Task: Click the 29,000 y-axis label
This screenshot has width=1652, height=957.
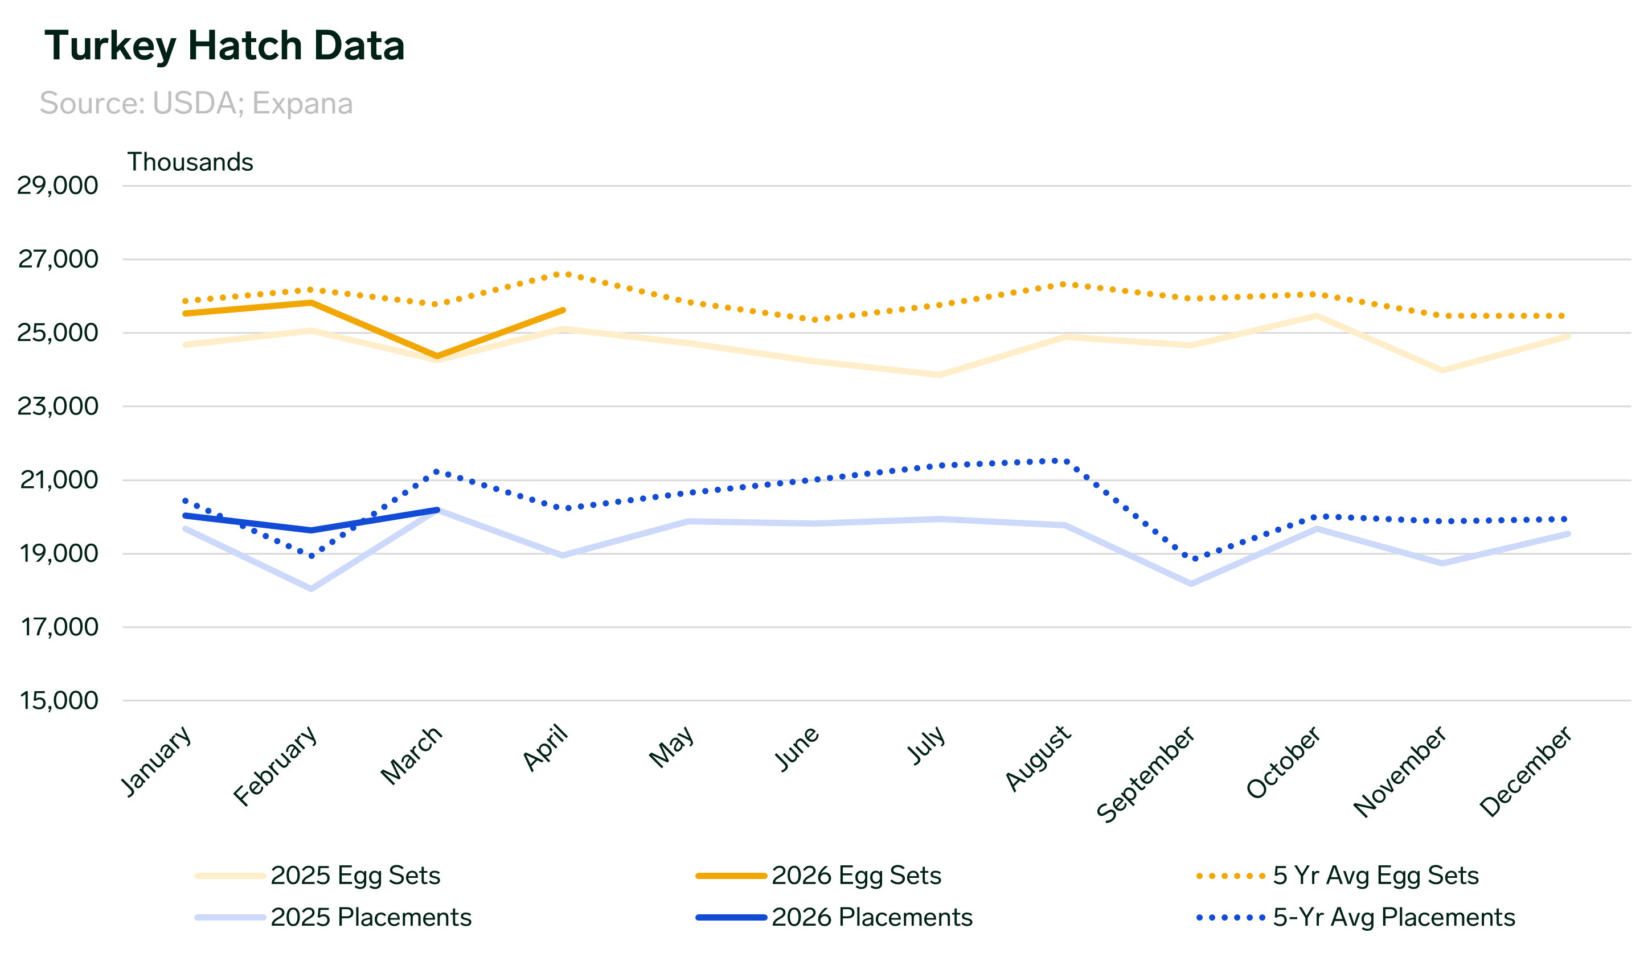Action: coord(58,186)
